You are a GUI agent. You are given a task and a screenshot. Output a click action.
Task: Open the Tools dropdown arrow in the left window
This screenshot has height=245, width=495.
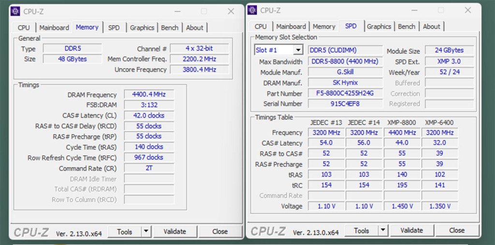(x=146, y=232)
